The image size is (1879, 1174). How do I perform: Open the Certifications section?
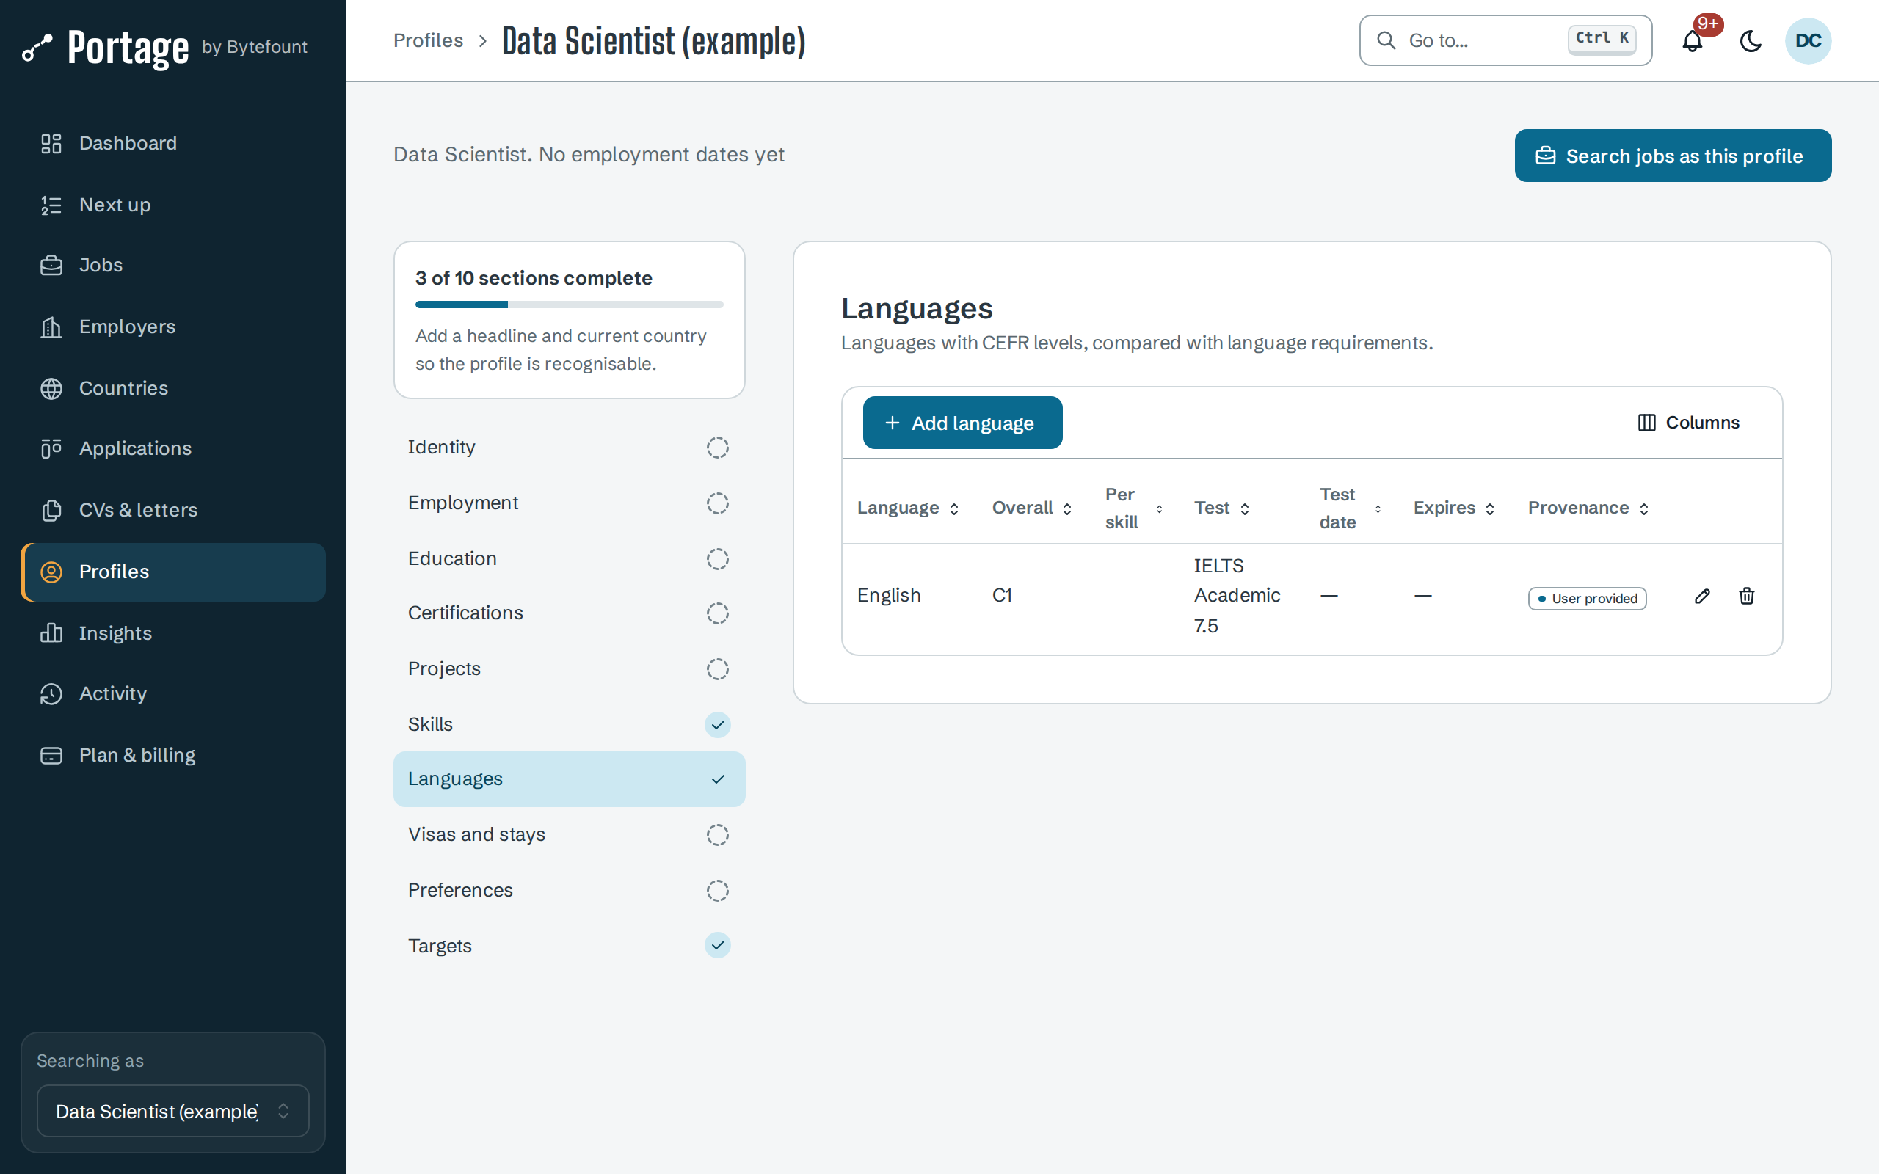tap(569, 613)
